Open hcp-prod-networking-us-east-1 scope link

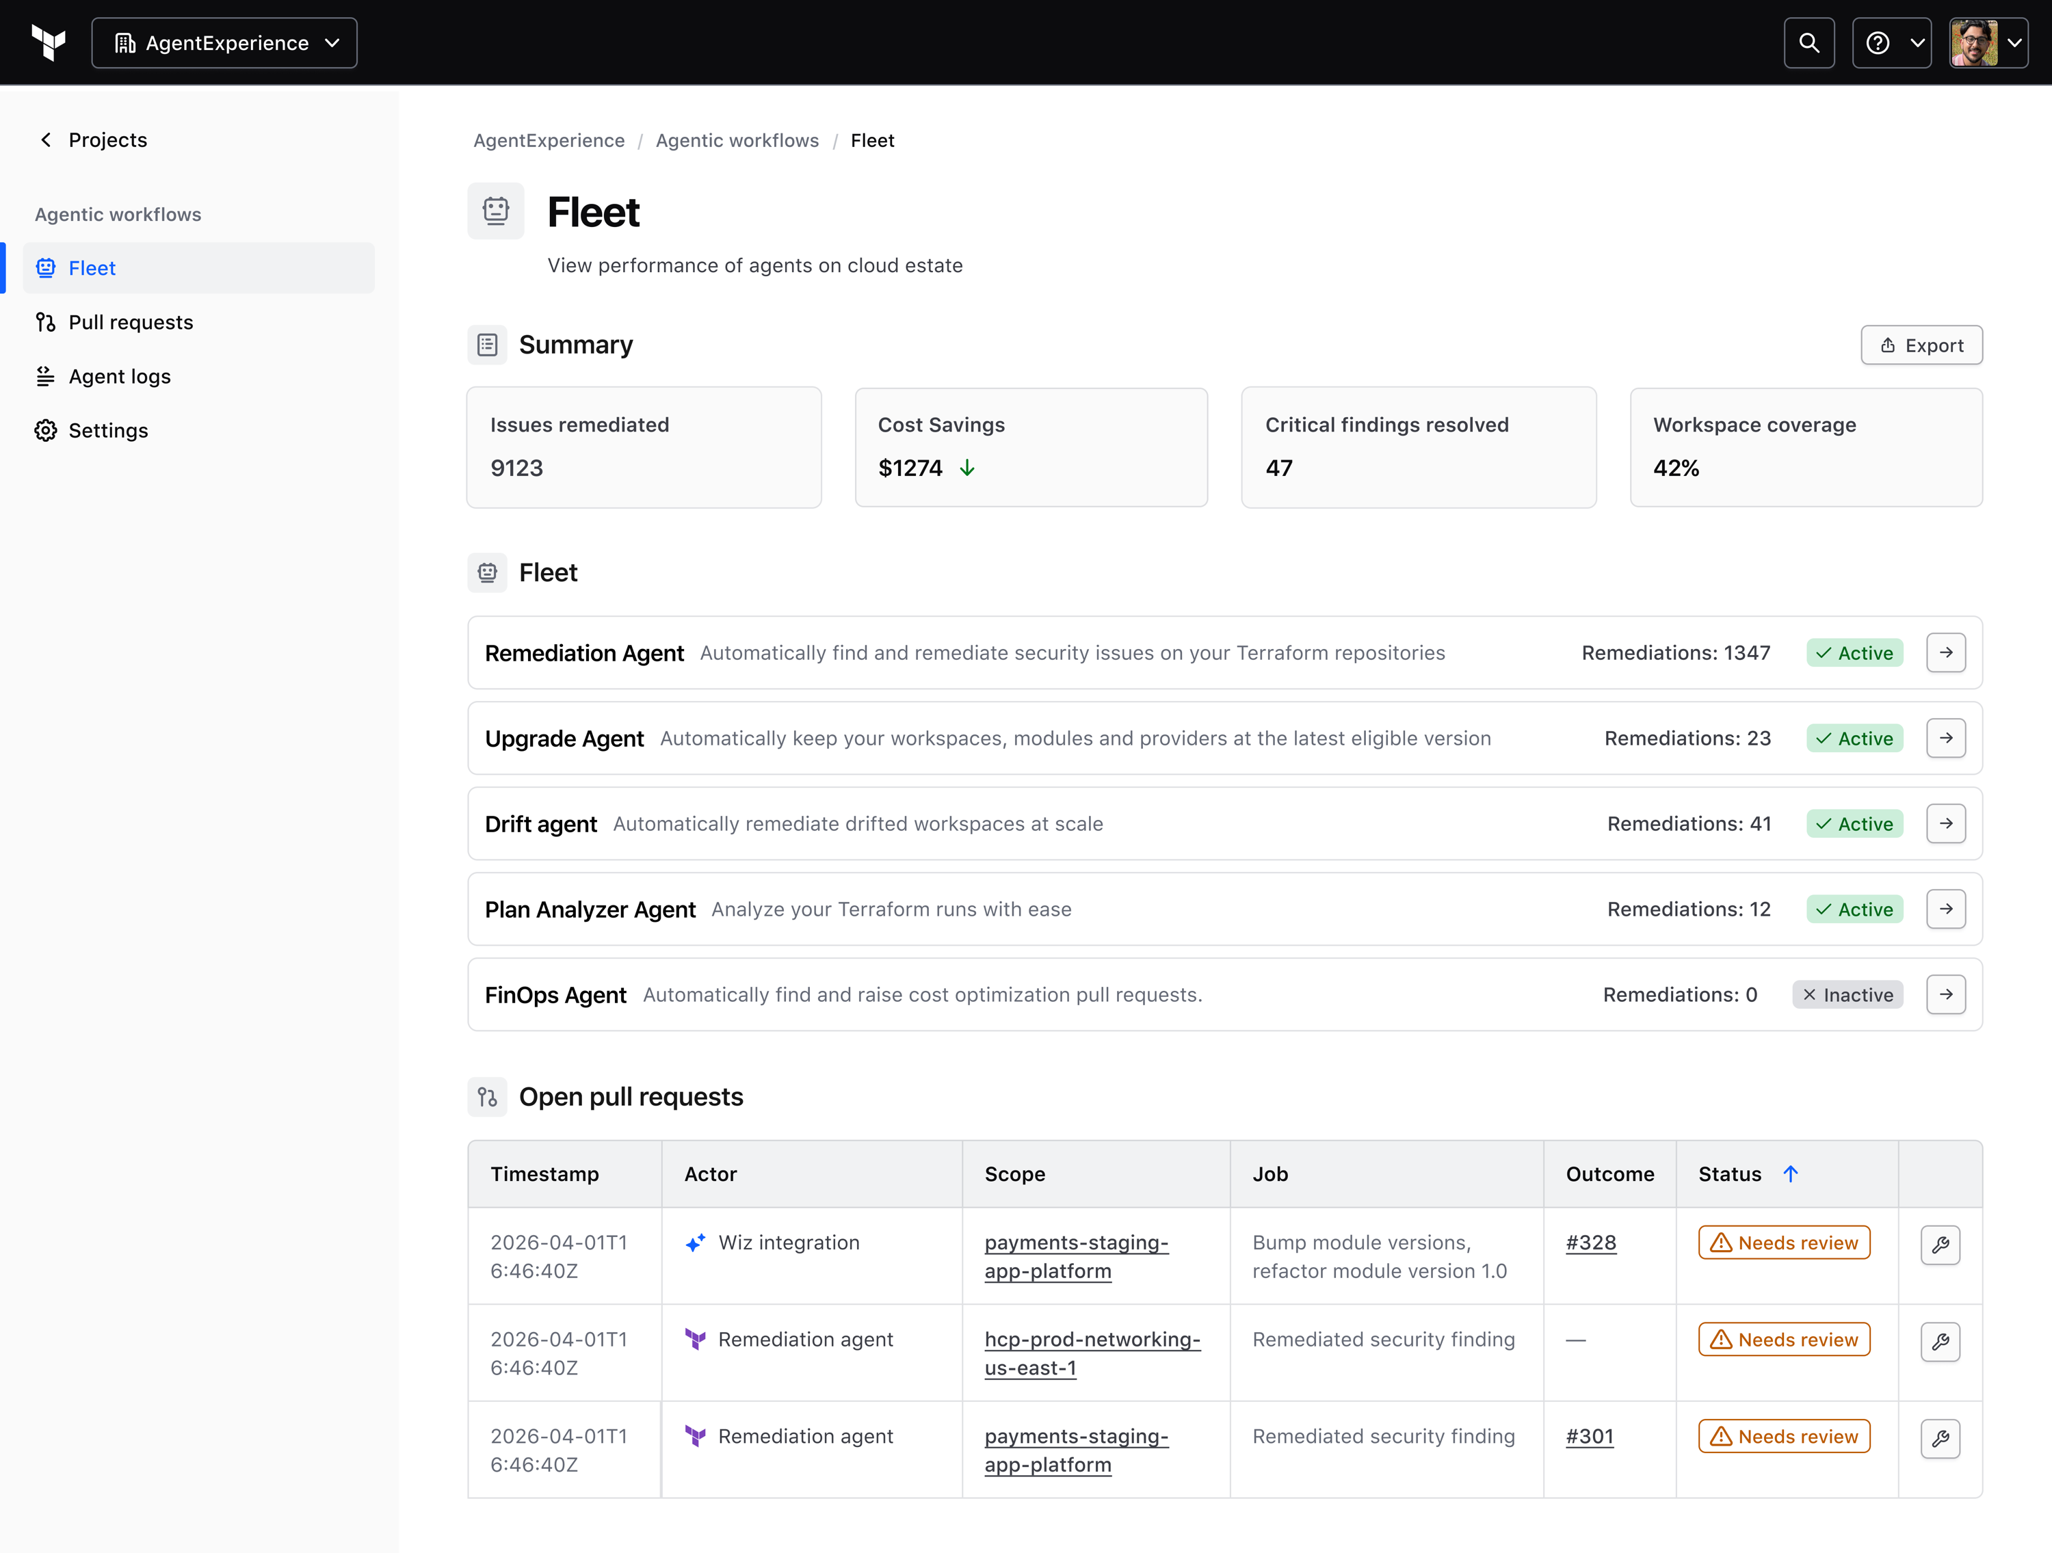click(1092, 1353)
